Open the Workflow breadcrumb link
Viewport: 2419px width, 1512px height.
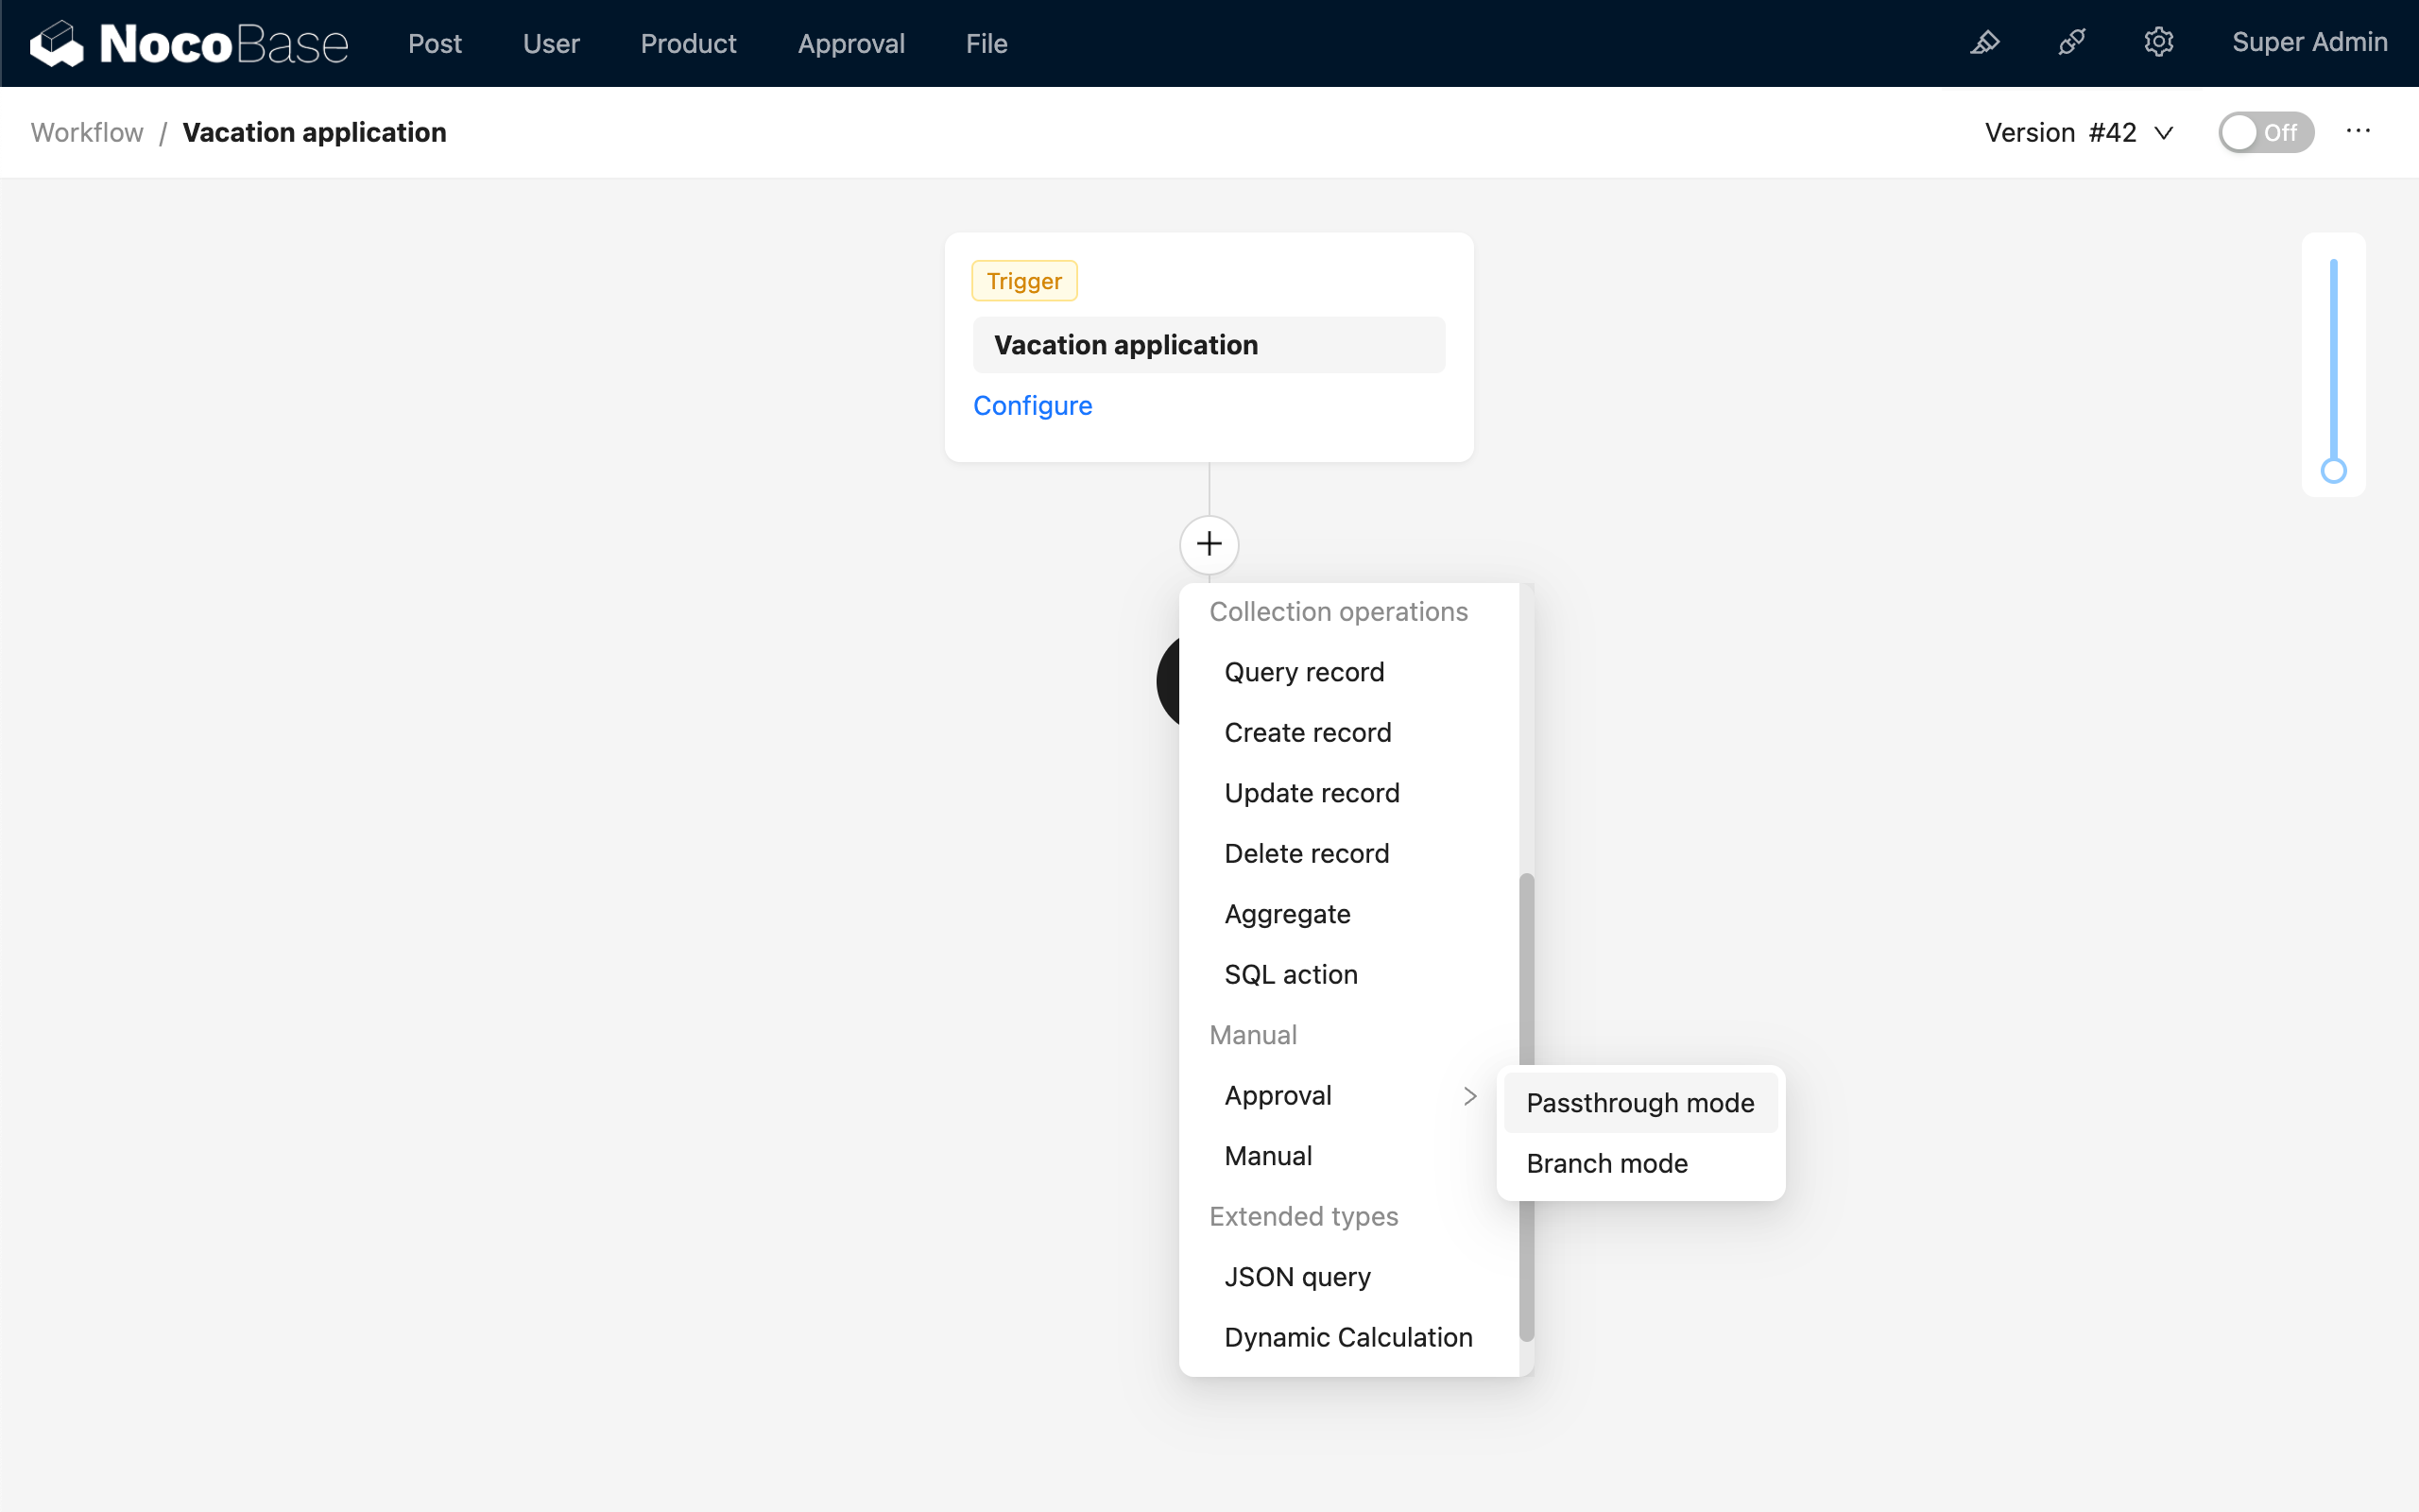(x=86, y=131)
